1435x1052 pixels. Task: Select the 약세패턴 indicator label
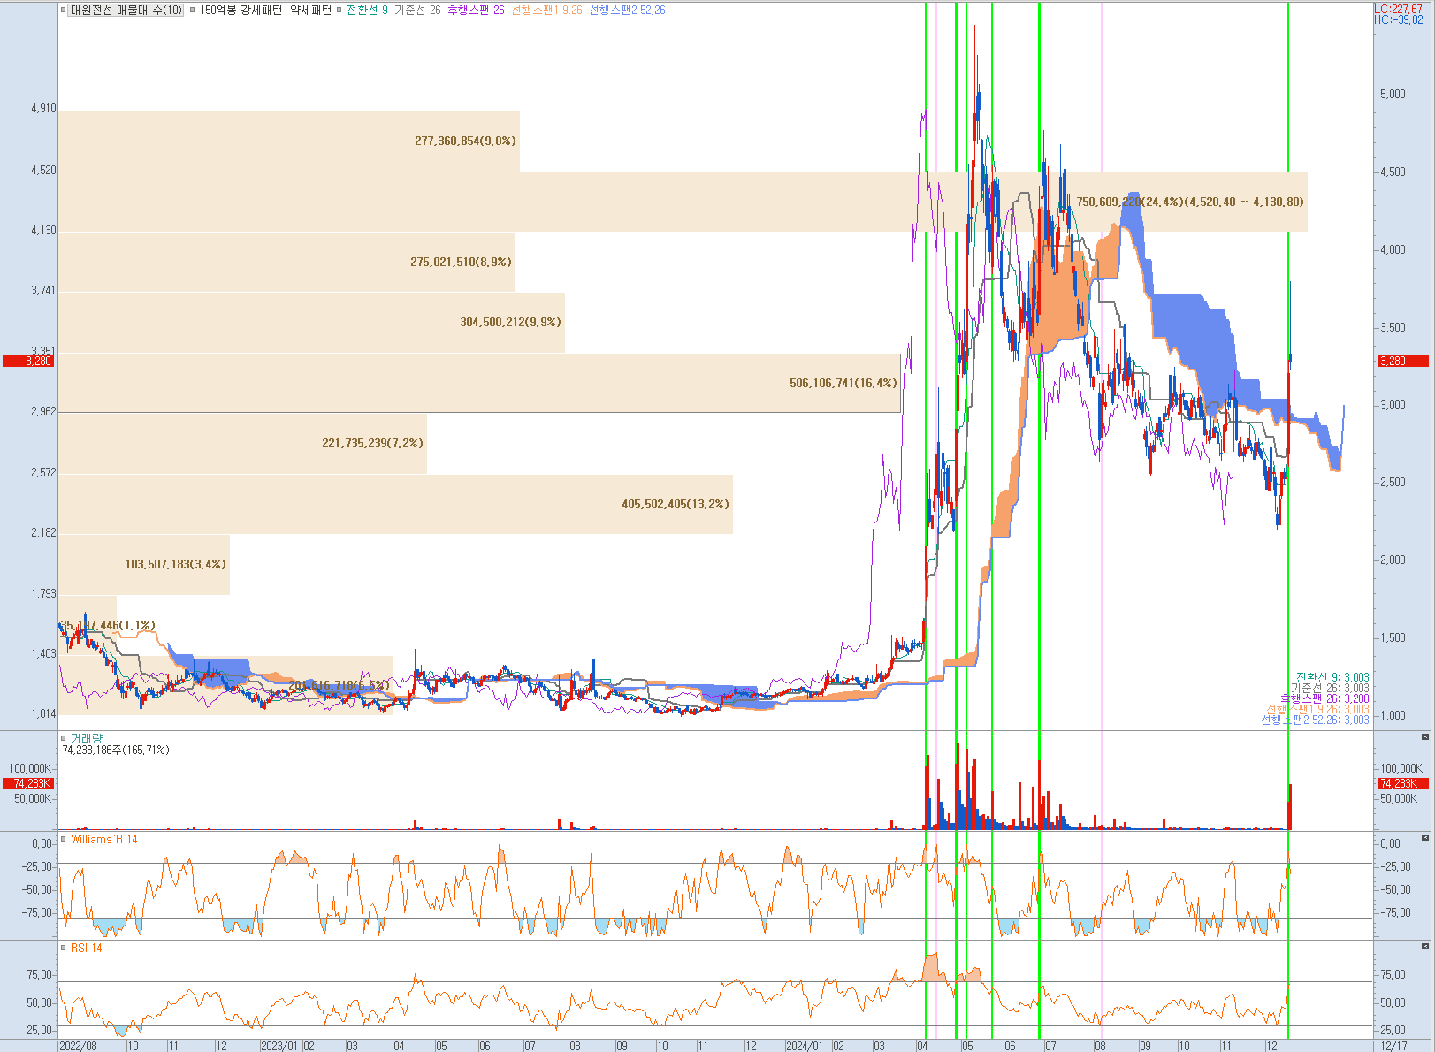click(311, 11)
